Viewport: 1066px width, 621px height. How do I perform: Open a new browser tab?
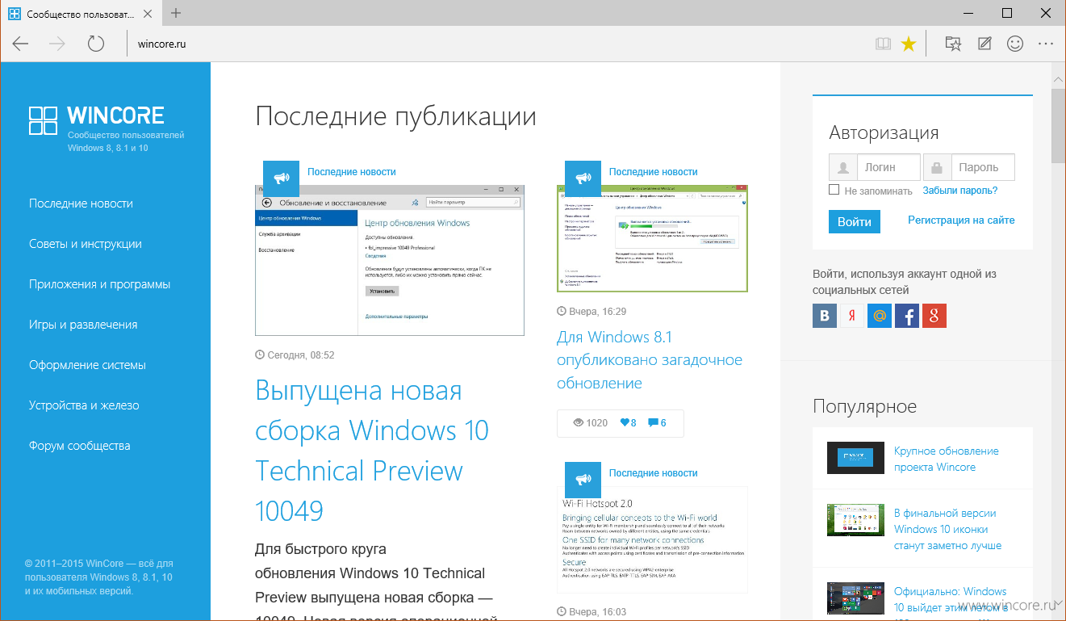pyautogui.click(x=176, y=13)
